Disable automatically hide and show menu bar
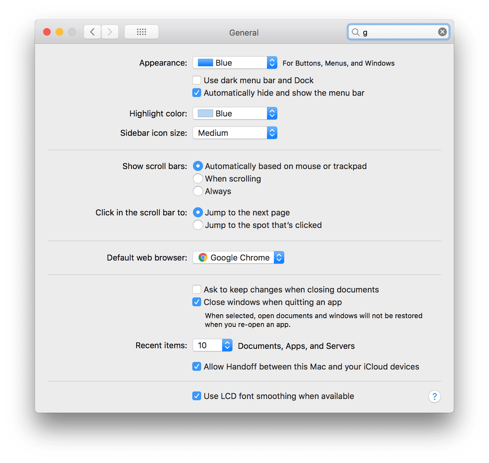The image size is (489, 463). 197,93
